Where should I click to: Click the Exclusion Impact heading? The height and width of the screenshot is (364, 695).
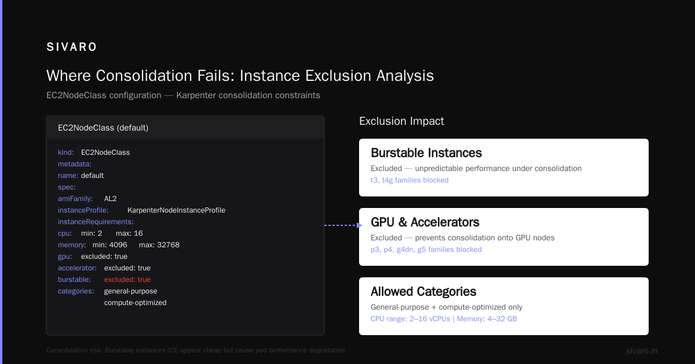pyautogui.click(x=401, y=121)
